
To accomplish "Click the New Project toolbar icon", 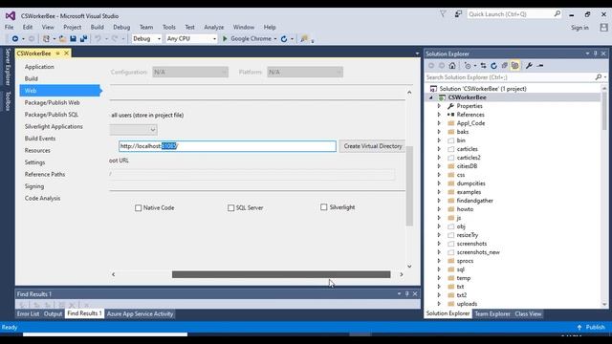I will pyautogui.click(x=47, y=38).
